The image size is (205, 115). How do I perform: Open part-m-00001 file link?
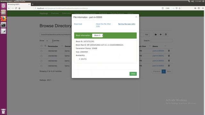tap(158, 56)
